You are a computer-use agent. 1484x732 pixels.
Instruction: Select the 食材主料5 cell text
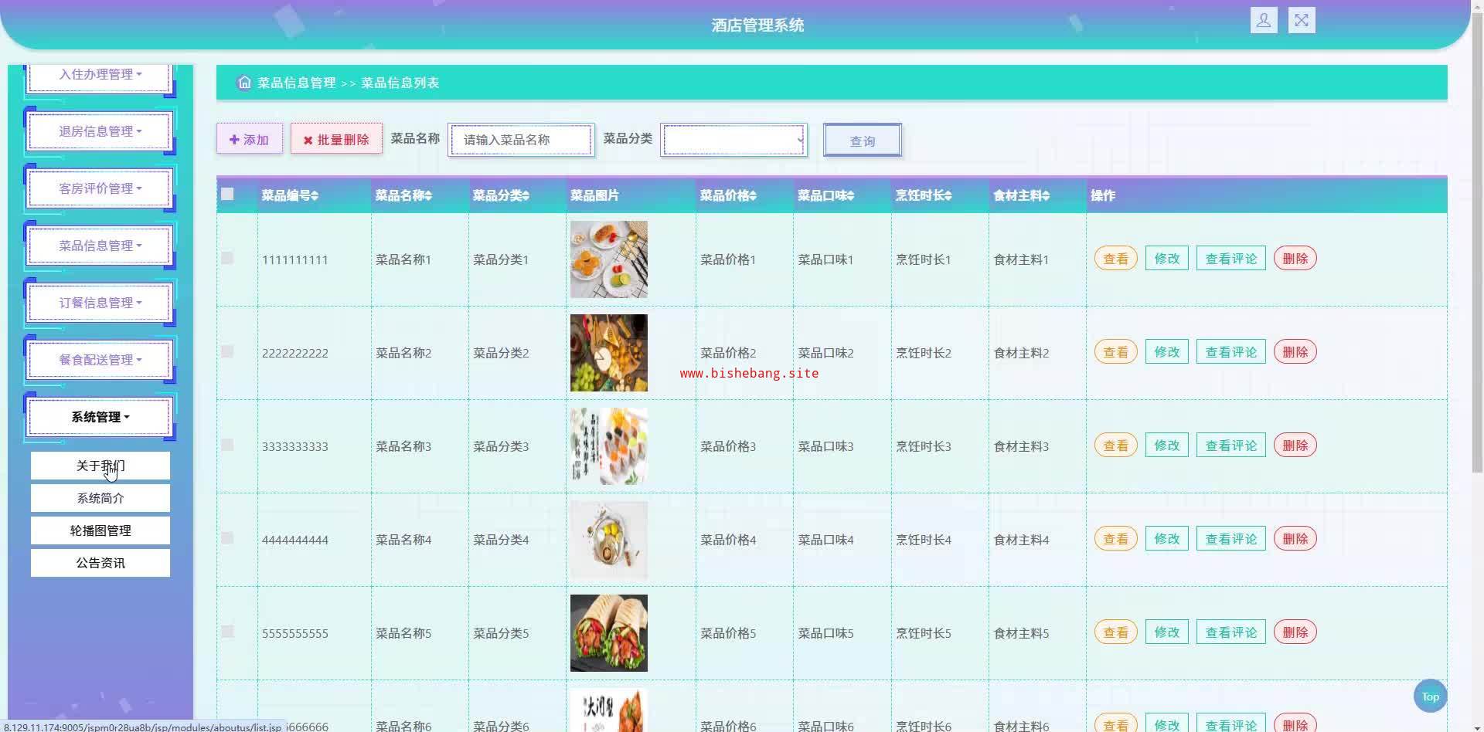[1021, 633]
